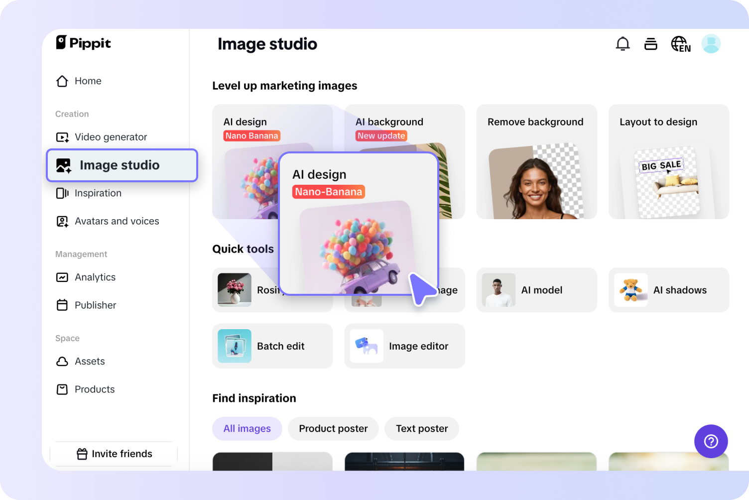The height and width of the screenshot is (500, 749).
Task: Open Inspiration from the Creation section
Action: click(x=97, y=193)
